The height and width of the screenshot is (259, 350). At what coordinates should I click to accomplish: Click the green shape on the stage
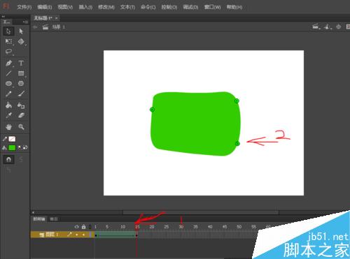[195, 124]
